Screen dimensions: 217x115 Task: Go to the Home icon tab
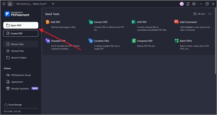pos(10,4)
